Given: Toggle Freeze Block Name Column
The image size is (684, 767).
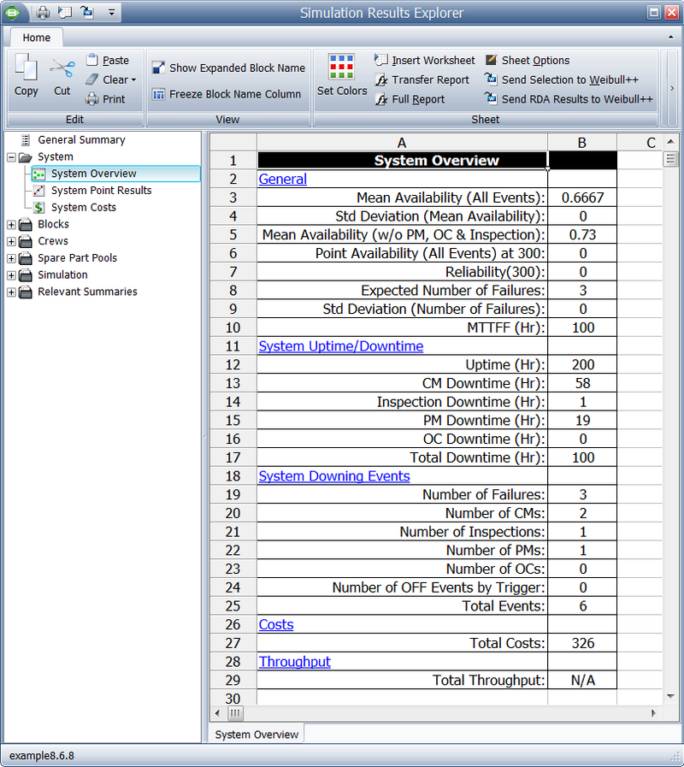Looking at the screenshot, I should [x=226, y=94].
